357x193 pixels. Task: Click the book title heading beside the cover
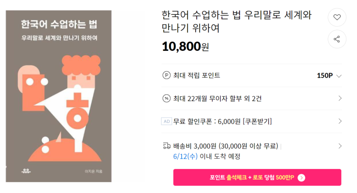[236, 22]
